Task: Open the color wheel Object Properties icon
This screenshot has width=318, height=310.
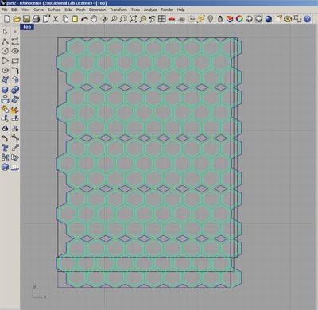Action: pos(239,19)
